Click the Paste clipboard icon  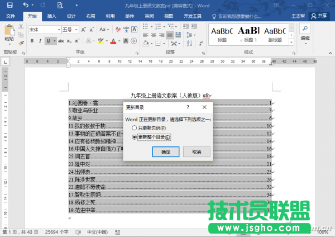pyautogui.click(x=9, y=30)
